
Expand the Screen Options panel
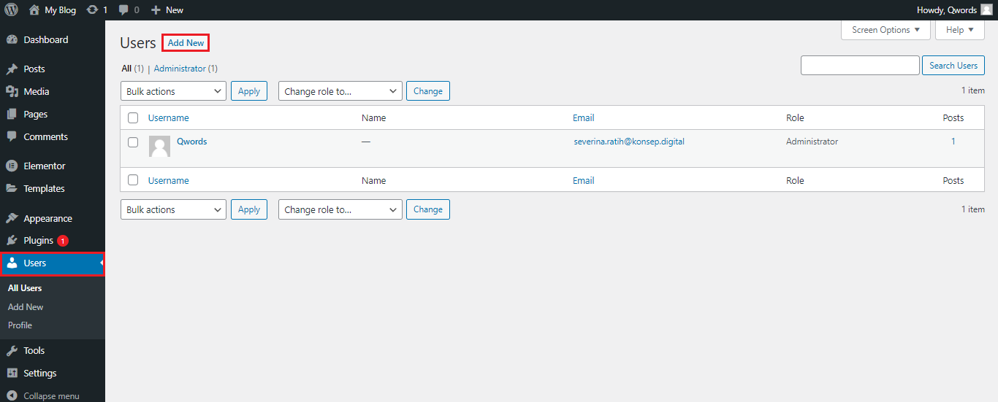pos(886,30)
